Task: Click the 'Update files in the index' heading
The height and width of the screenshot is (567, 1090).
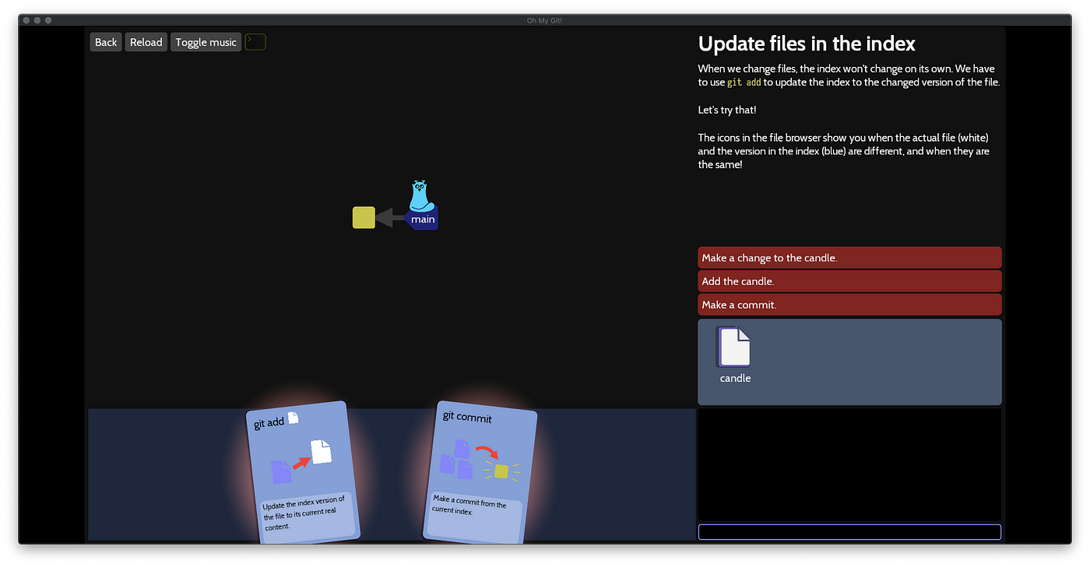Action: 807,44
